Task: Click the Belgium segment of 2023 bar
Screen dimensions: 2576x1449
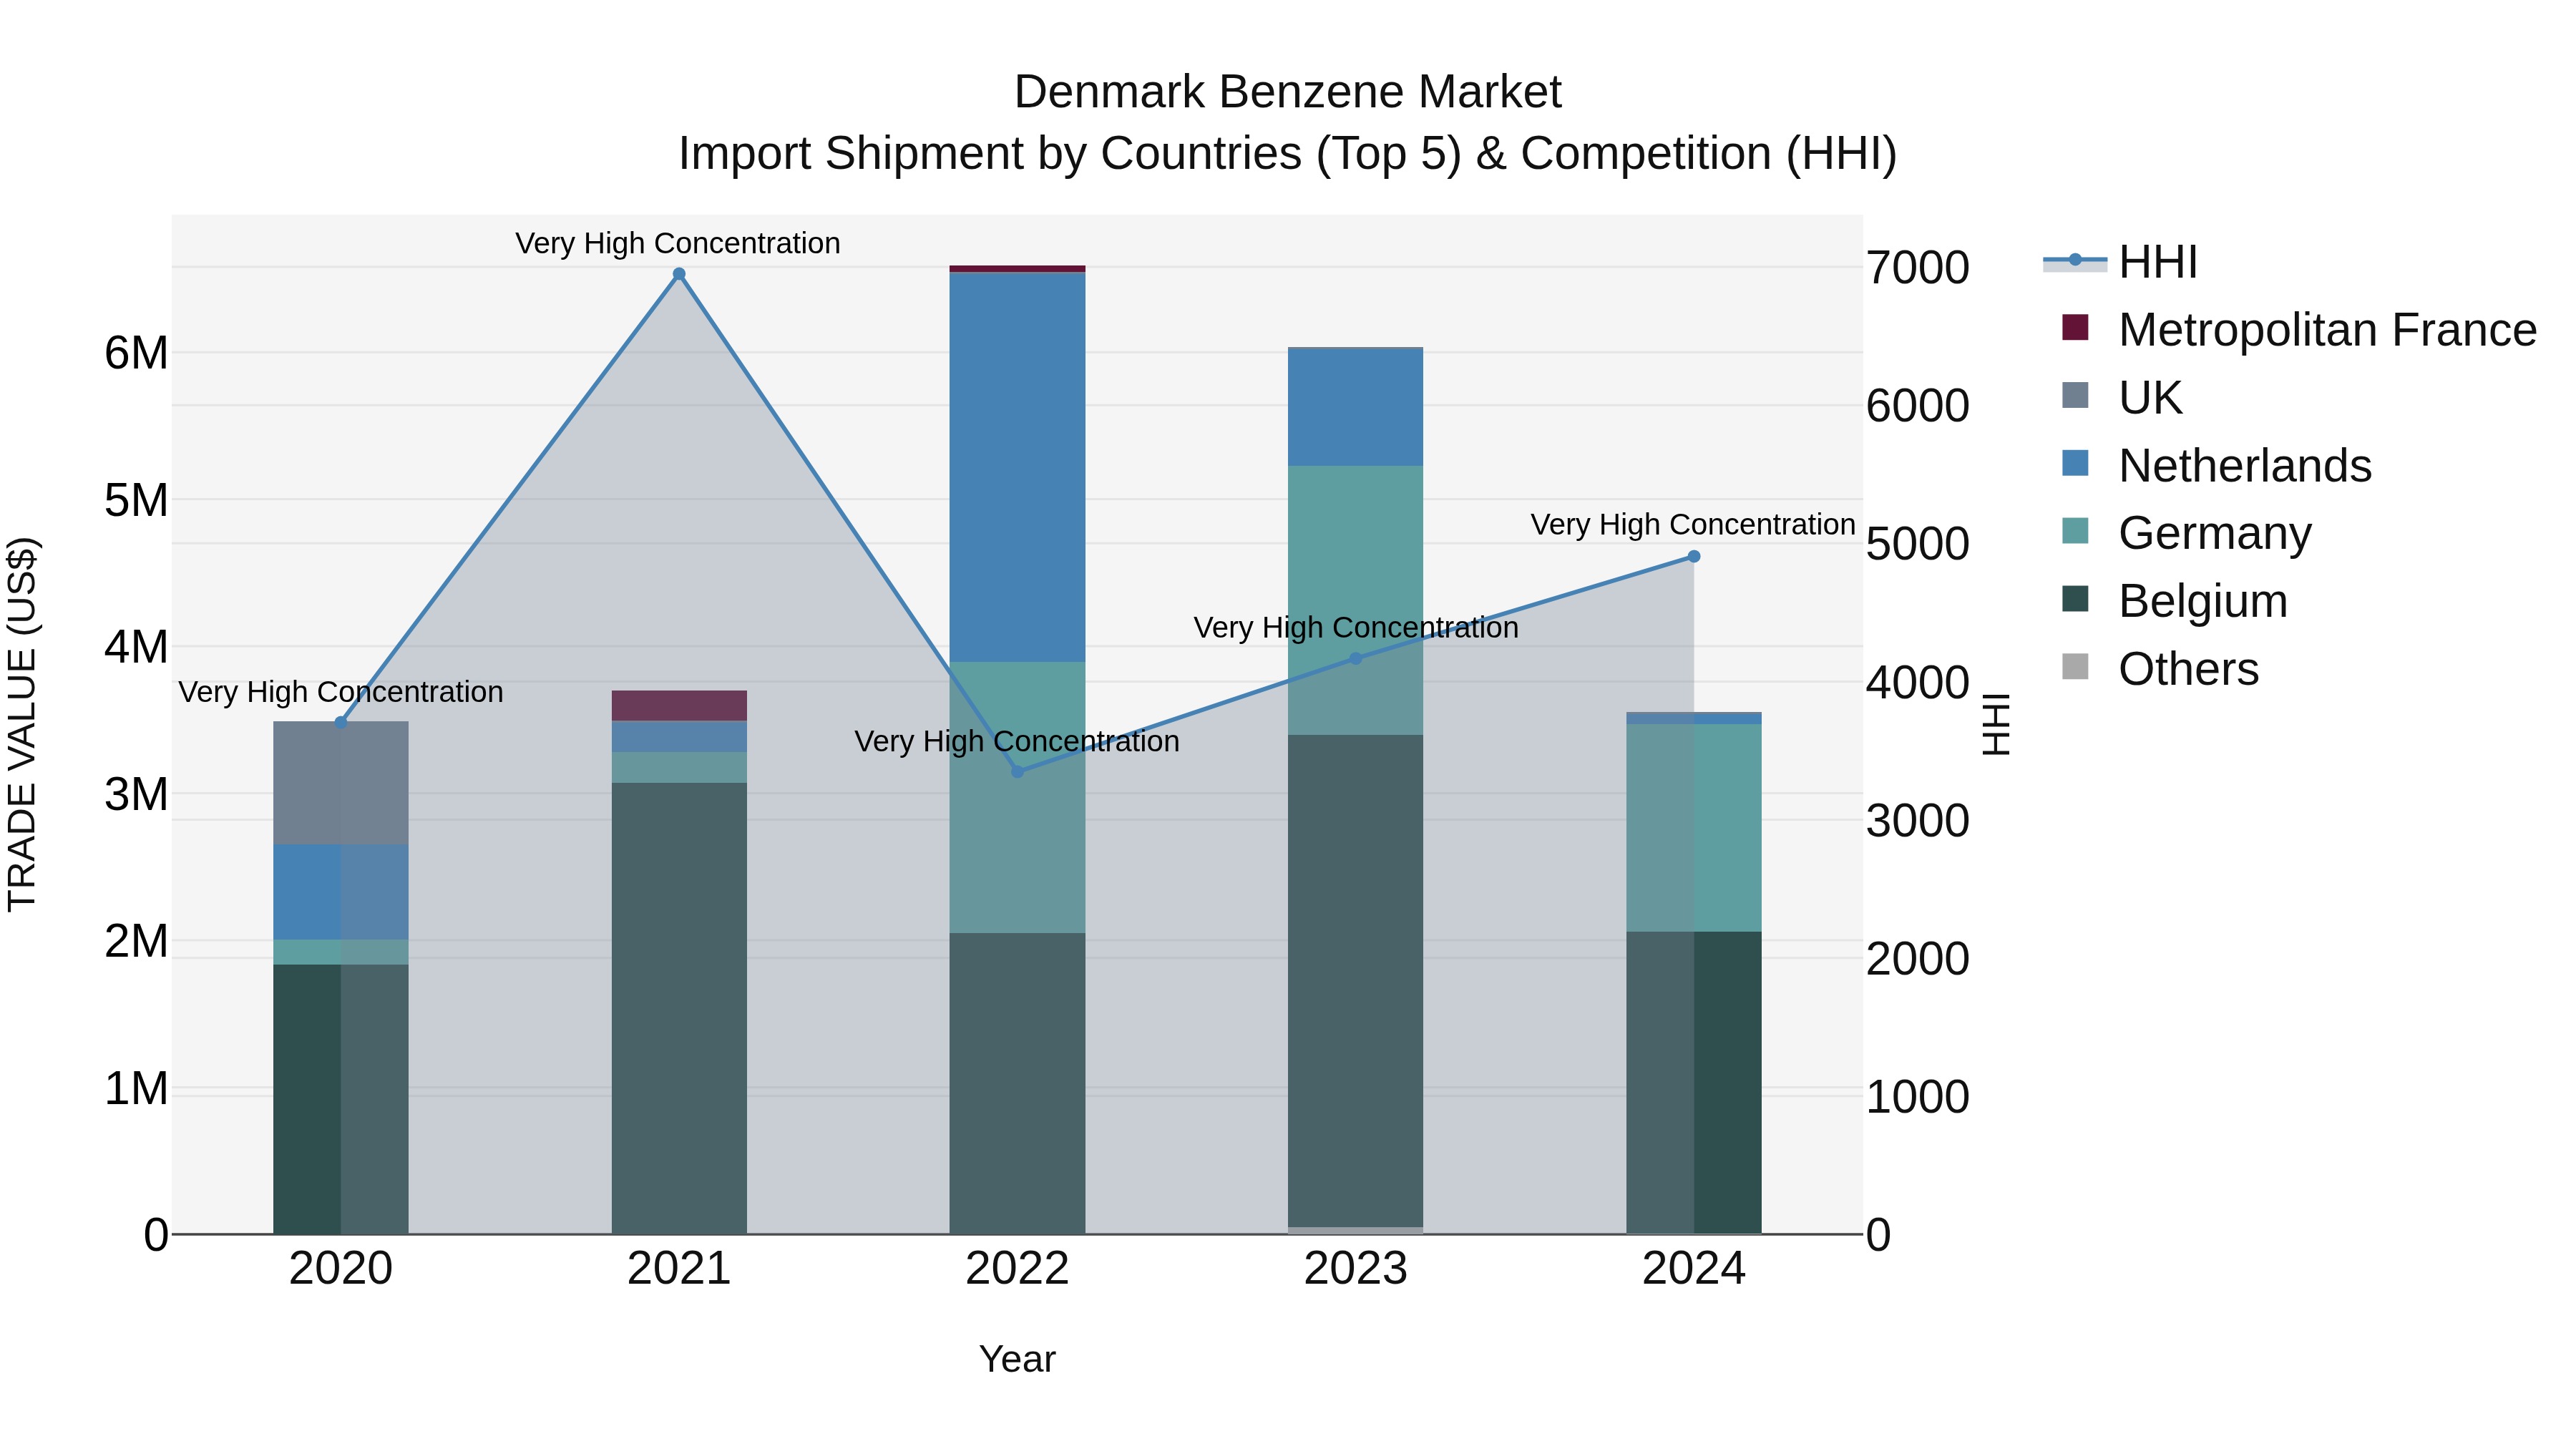Action: pos(1355,981)
